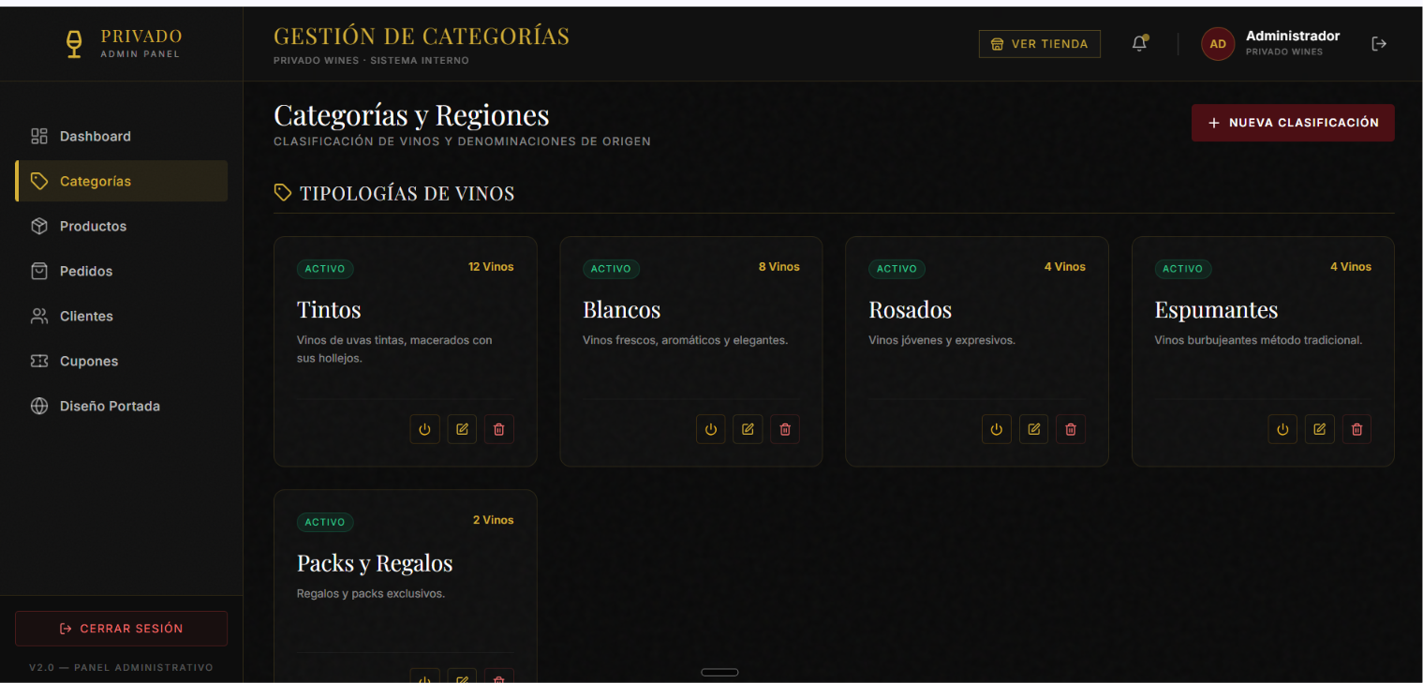The height and width of the screenshot is (683, 1423).
Task: Click the Nueva Clasificación button
Action: (x=1293, y=123)
